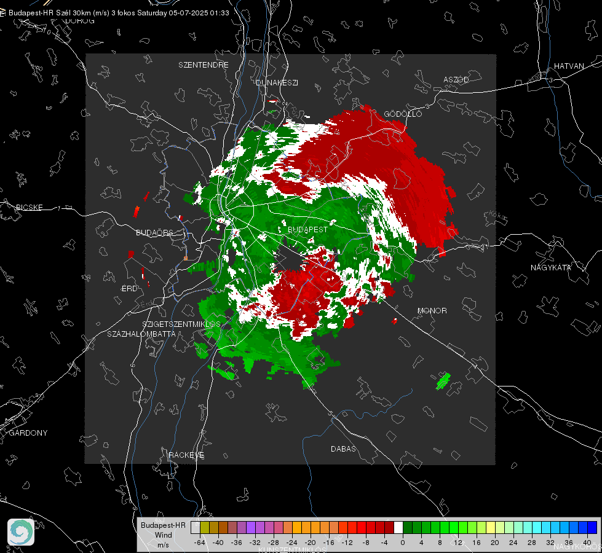Click the DUNAKESZI town label
Viewport: 602px width, 553px height.
(277, 82)
